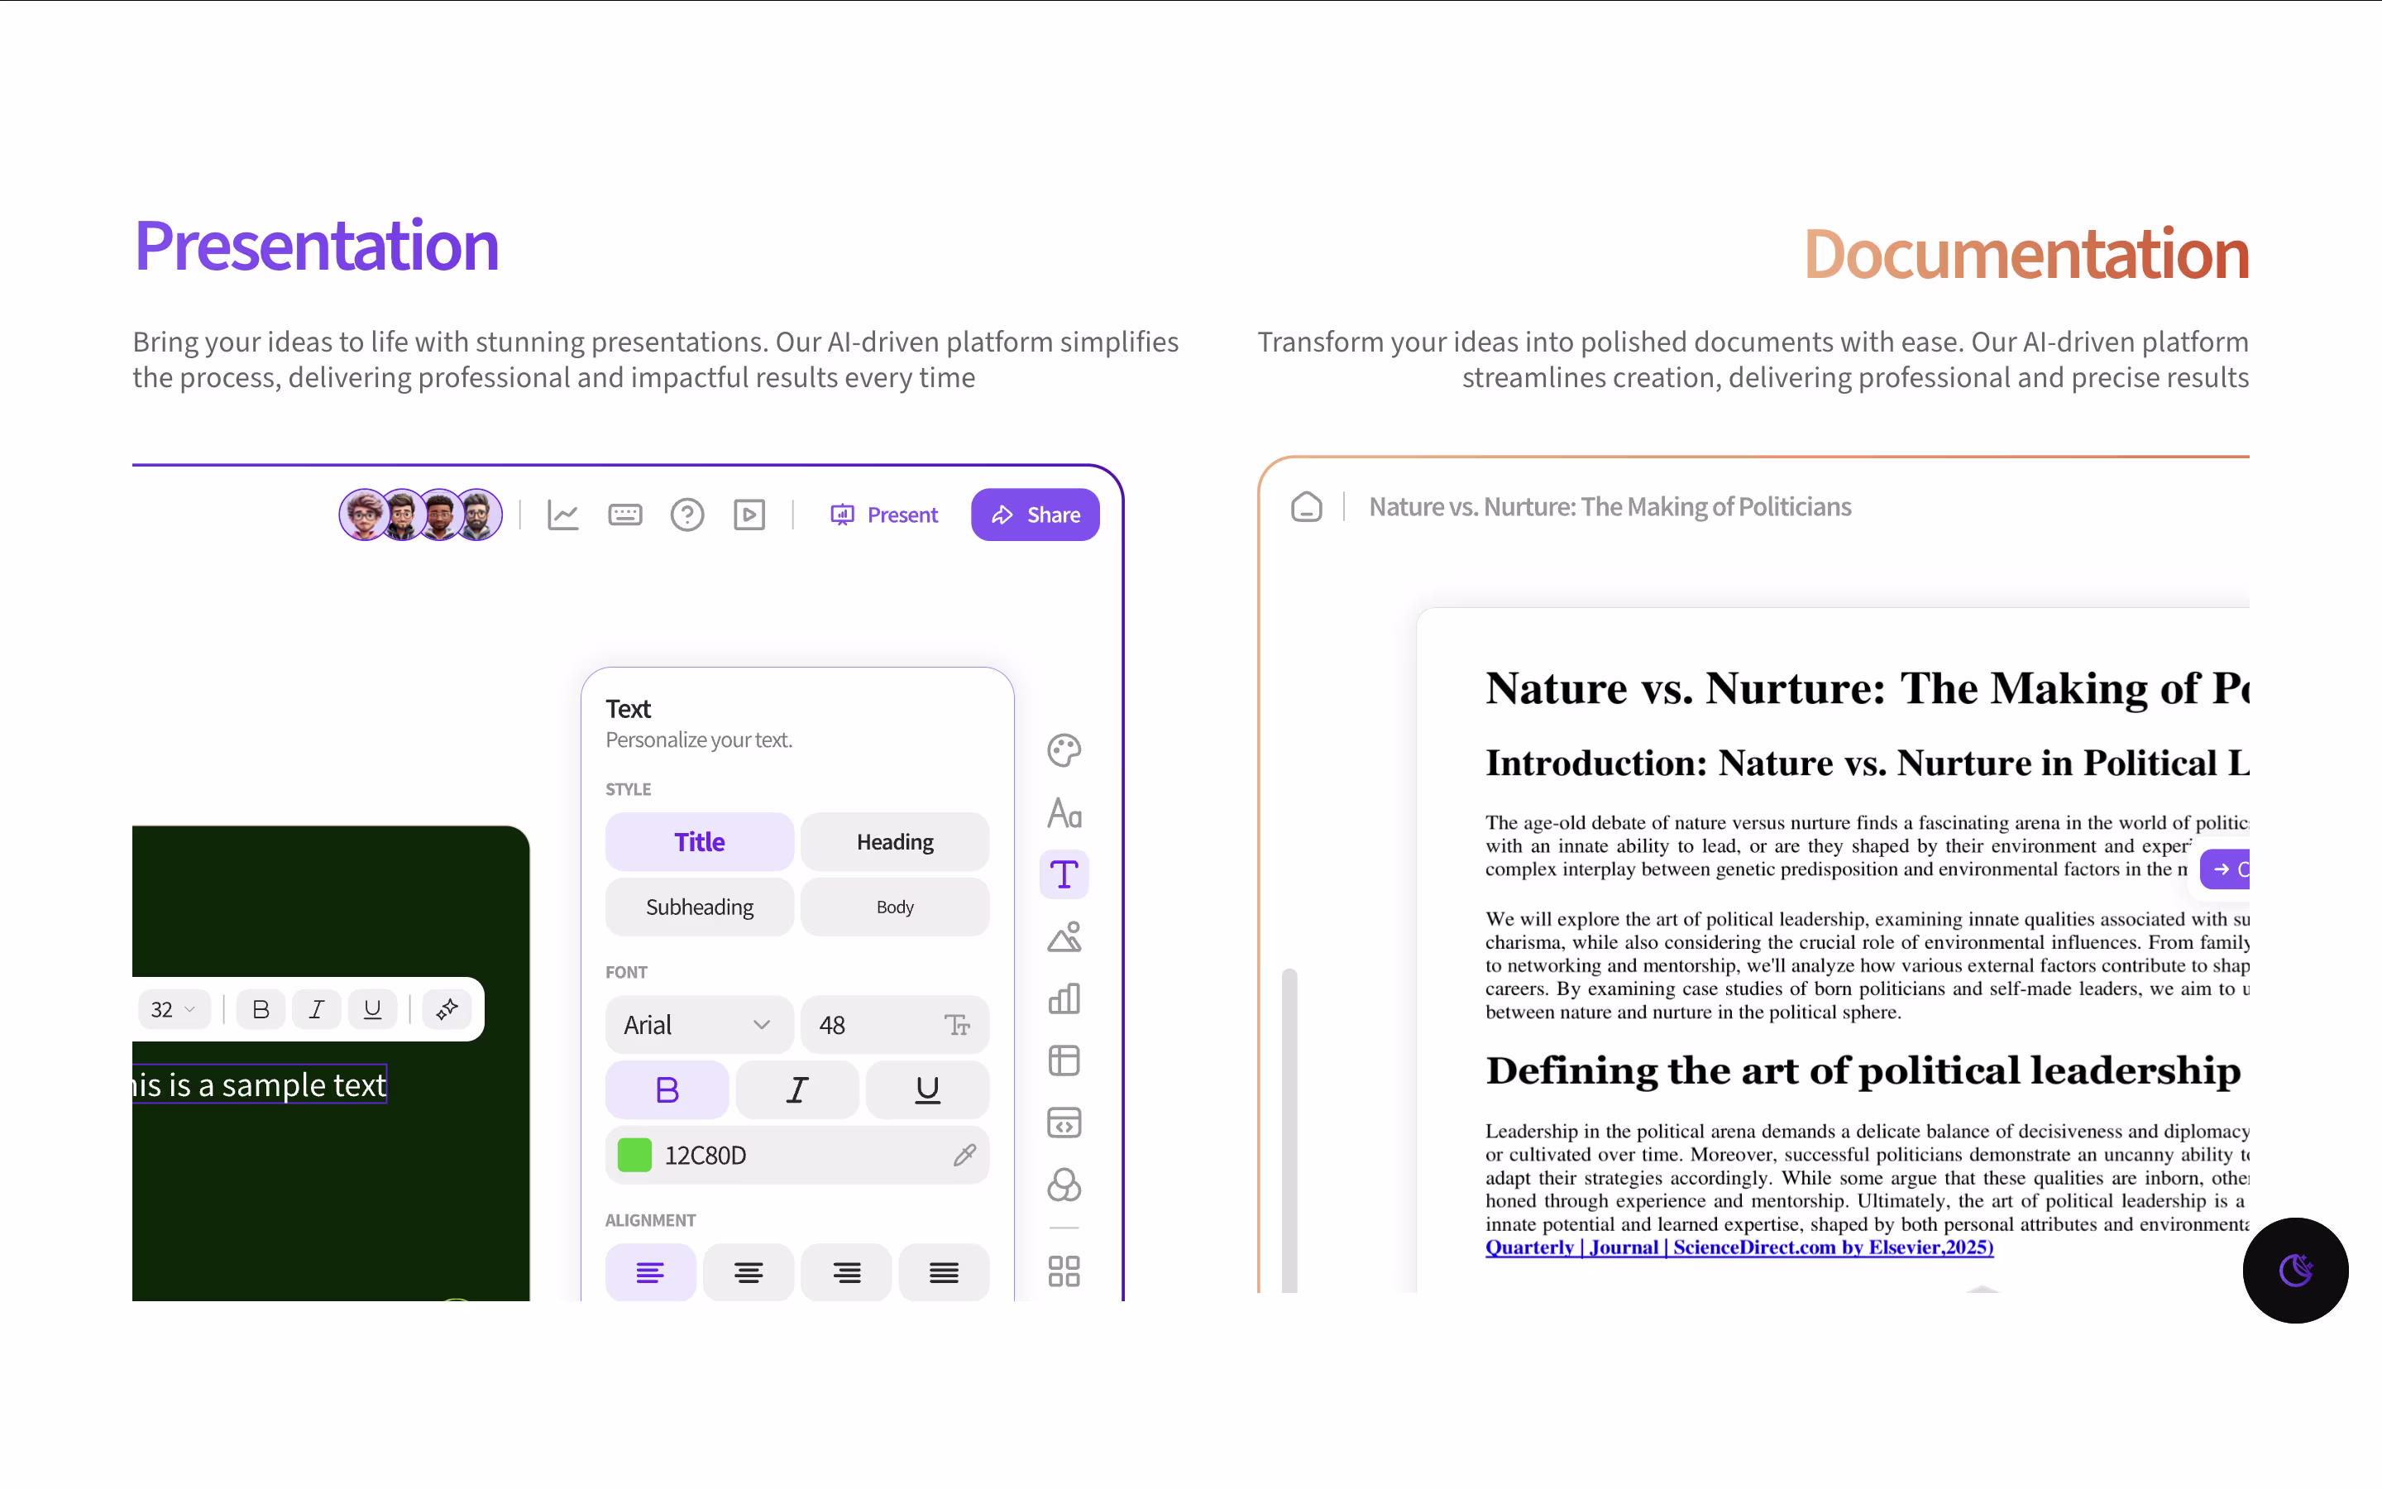Click Bold in the floating toolbar
The height and width of the screenshot is (1489, 2382).
pyautogui.click(x=261, y=1009)
